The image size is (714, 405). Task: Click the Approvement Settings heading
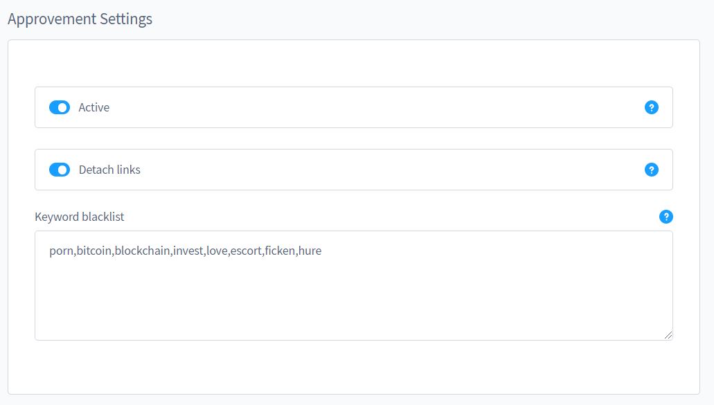[x=80, y=19]
